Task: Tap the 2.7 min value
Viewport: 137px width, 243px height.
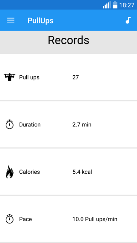Action: [x=82, y=125]
